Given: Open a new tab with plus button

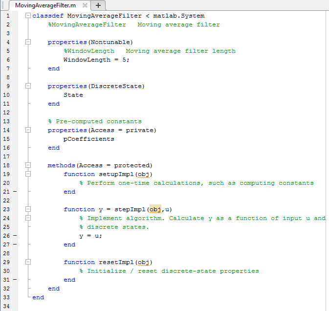Looking at the screenshot, I should click(x=98, y=5).
